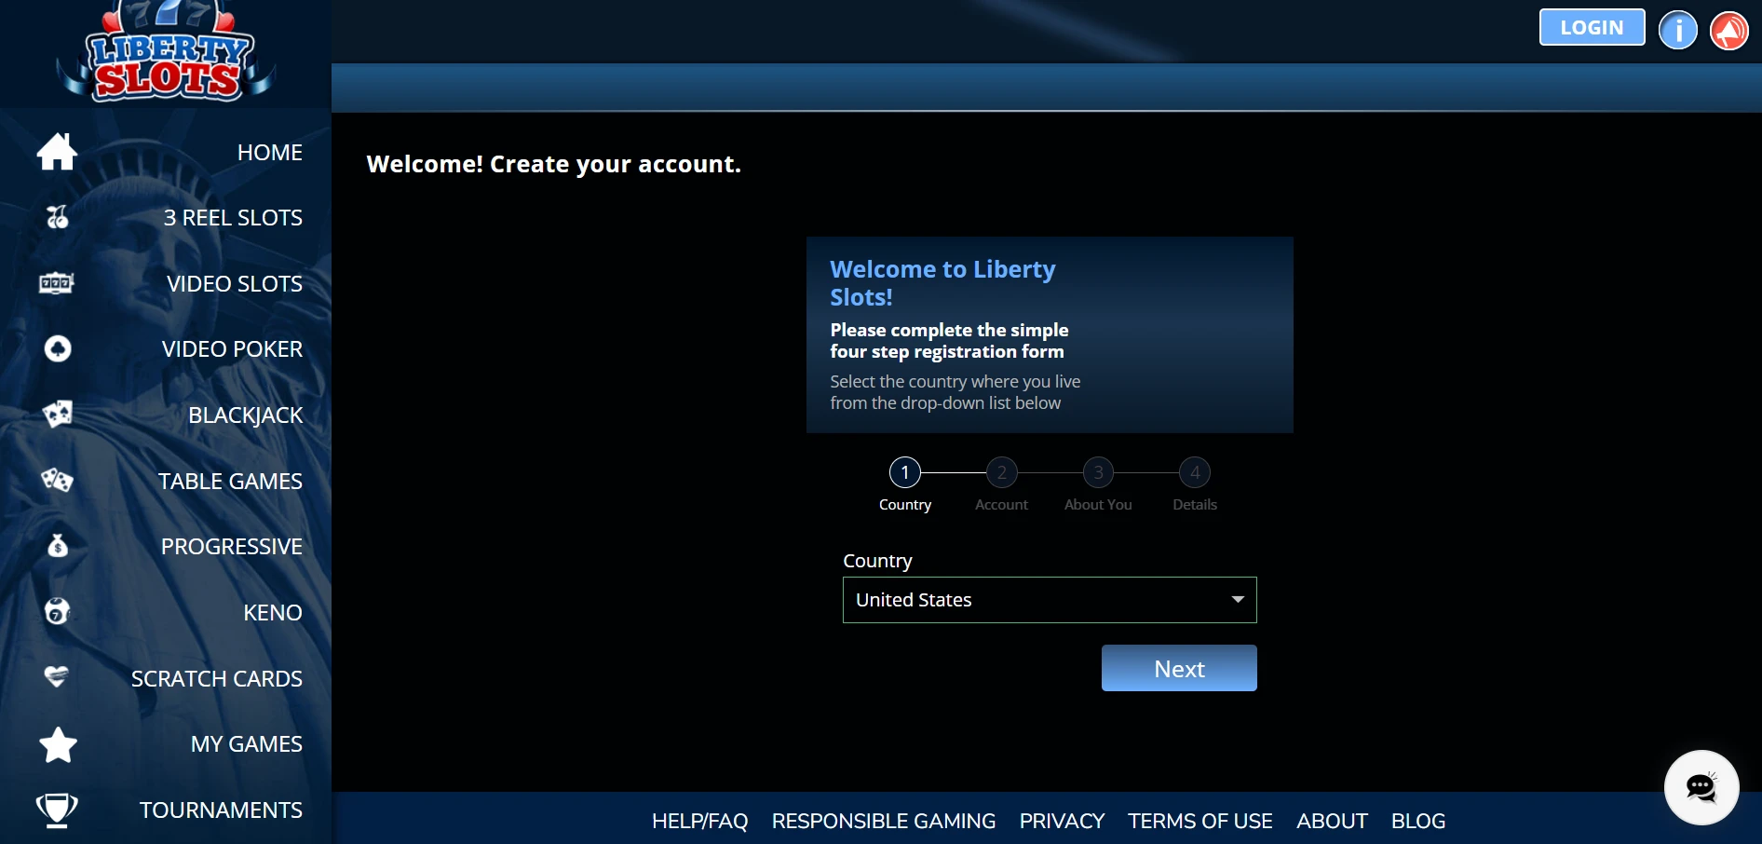Screen dimensions: 1762x844
Task: Select step 4 Details circle
Action: (x=1195, y=472)
